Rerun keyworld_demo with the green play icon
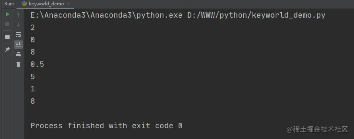This screenshot has width=354, height=139. [7, 15]
